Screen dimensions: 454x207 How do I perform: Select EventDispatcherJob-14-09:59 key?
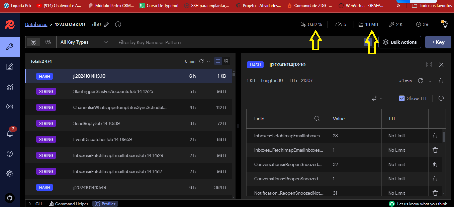coord(128,139)
